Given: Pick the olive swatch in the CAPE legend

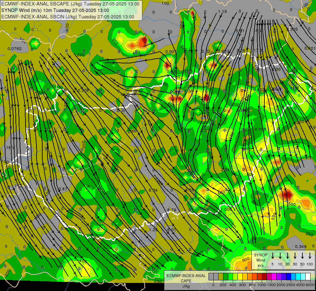Looking at the screenshot, I should (221, 277).
